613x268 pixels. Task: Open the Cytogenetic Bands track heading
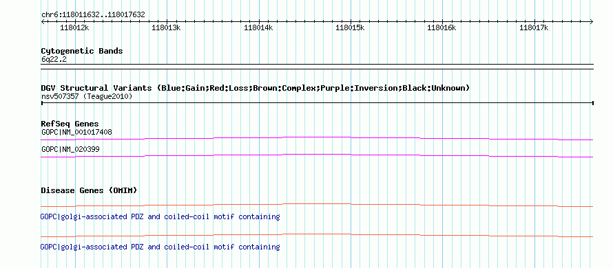coord(82,51)
